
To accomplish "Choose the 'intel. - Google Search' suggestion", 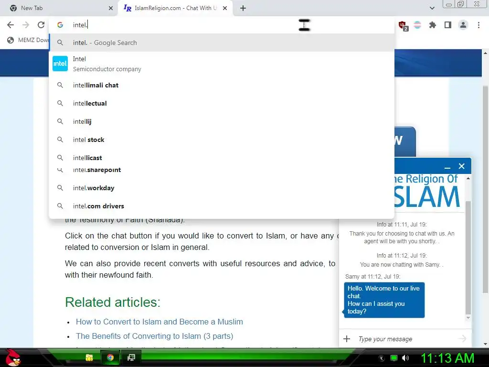I will tap(222, 43).
